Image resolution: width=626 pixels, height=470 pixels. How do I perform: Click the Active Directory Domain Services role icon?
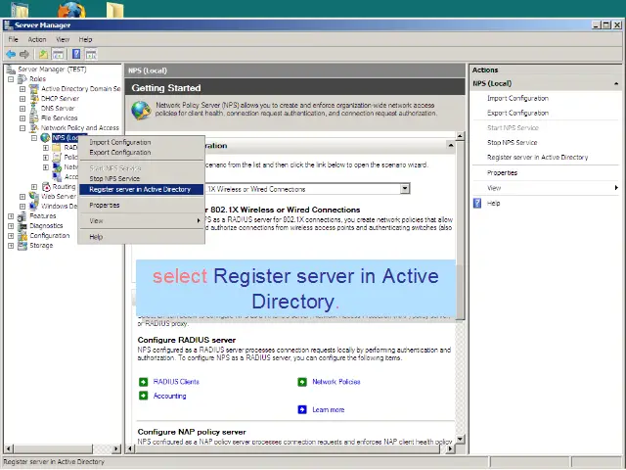(34, 88)
